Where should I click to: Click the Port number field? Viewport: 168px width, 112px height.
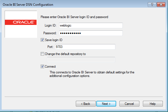[x=85, y=47]
